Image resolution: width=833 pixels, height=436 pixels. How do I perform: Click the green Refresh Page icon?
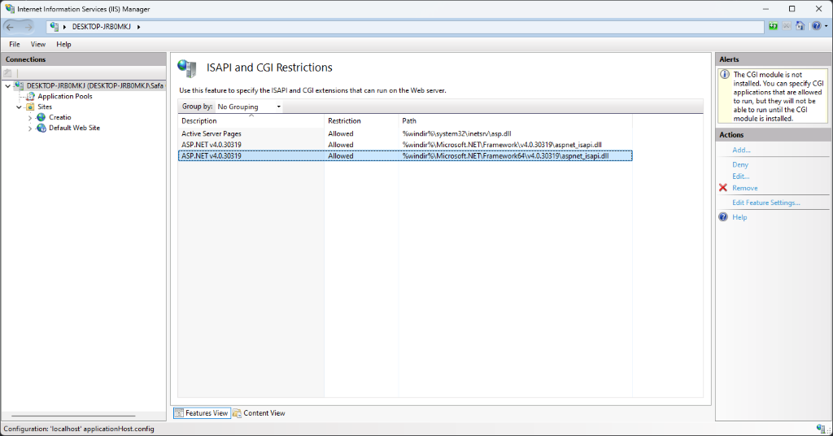point(774,26)
